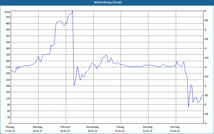Select the 'Grad' axis unit label

click(7, 12)
